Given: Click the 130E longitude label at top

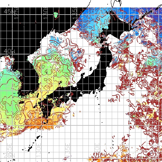Looking at the screenshot, I should click(45, 13).
